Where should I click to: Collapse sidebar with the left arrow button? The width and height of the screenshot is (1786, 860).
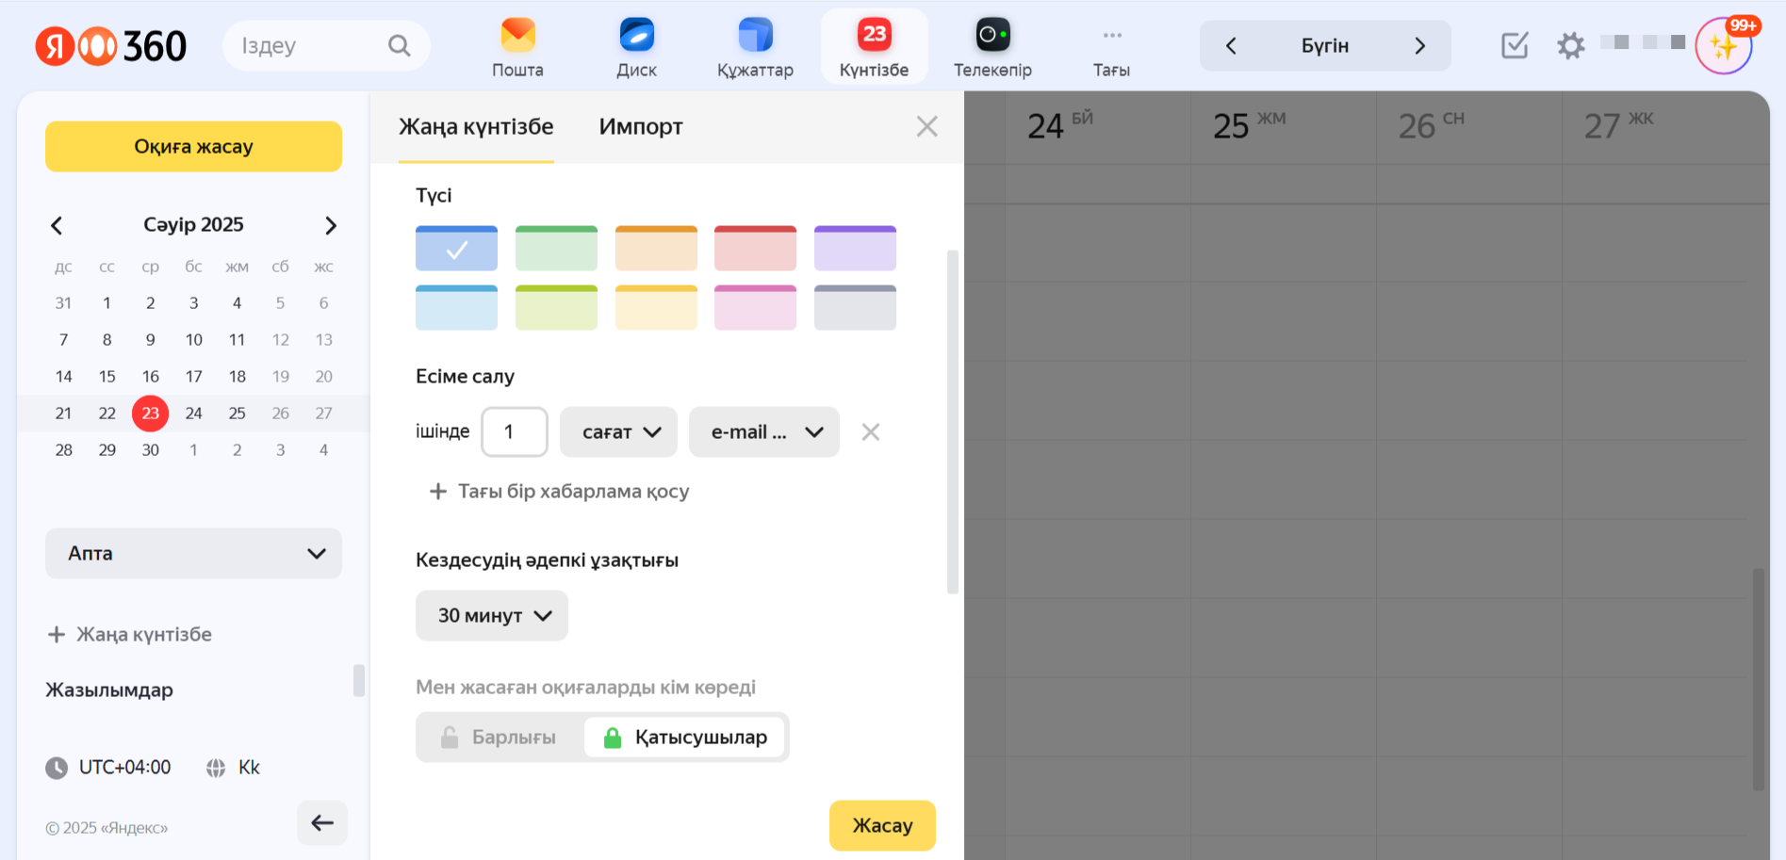click(322, 823)
